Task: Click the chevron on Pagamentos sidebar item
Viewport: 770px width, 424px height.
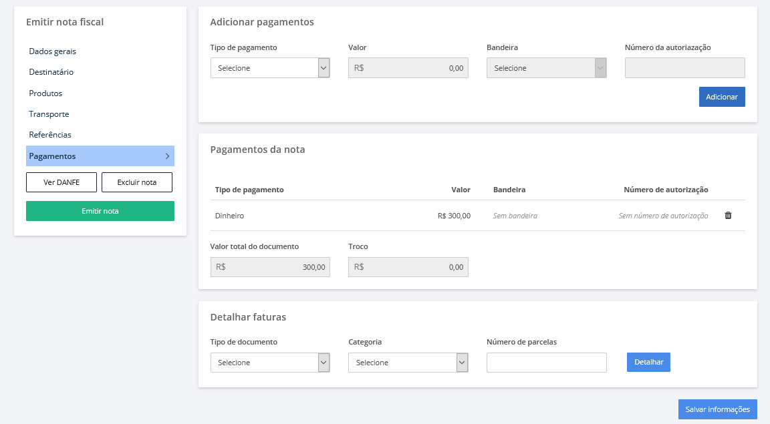Action: click(167, 156)
